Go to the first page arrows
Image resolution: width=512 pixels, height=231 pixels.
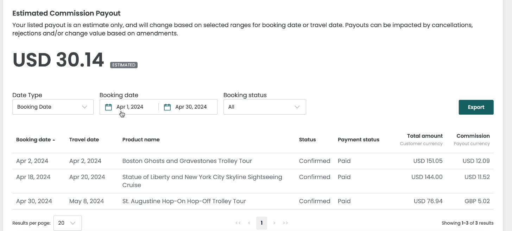(238, 223)
